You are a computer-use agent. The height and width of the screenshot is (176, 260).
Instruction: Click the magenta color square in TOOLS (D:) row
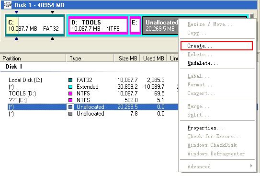point(70,94)
